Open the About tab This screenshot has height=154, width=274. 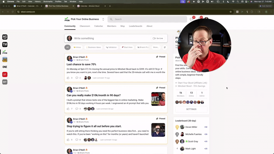pyautogui.click(x=149, y=26)
